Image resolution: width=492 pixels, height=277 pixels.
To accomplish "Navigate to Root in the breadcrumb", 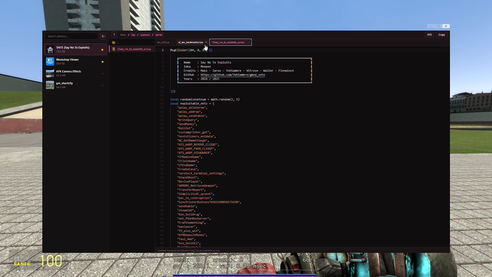I will click(x=123, y=35).
